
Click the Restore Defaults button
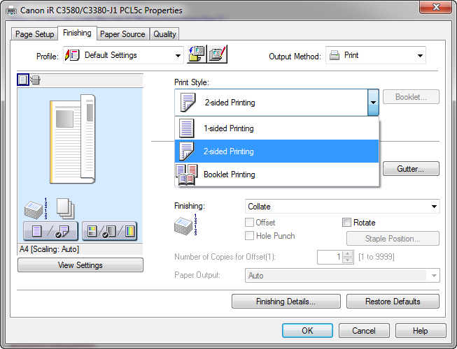tap(393, 302)
